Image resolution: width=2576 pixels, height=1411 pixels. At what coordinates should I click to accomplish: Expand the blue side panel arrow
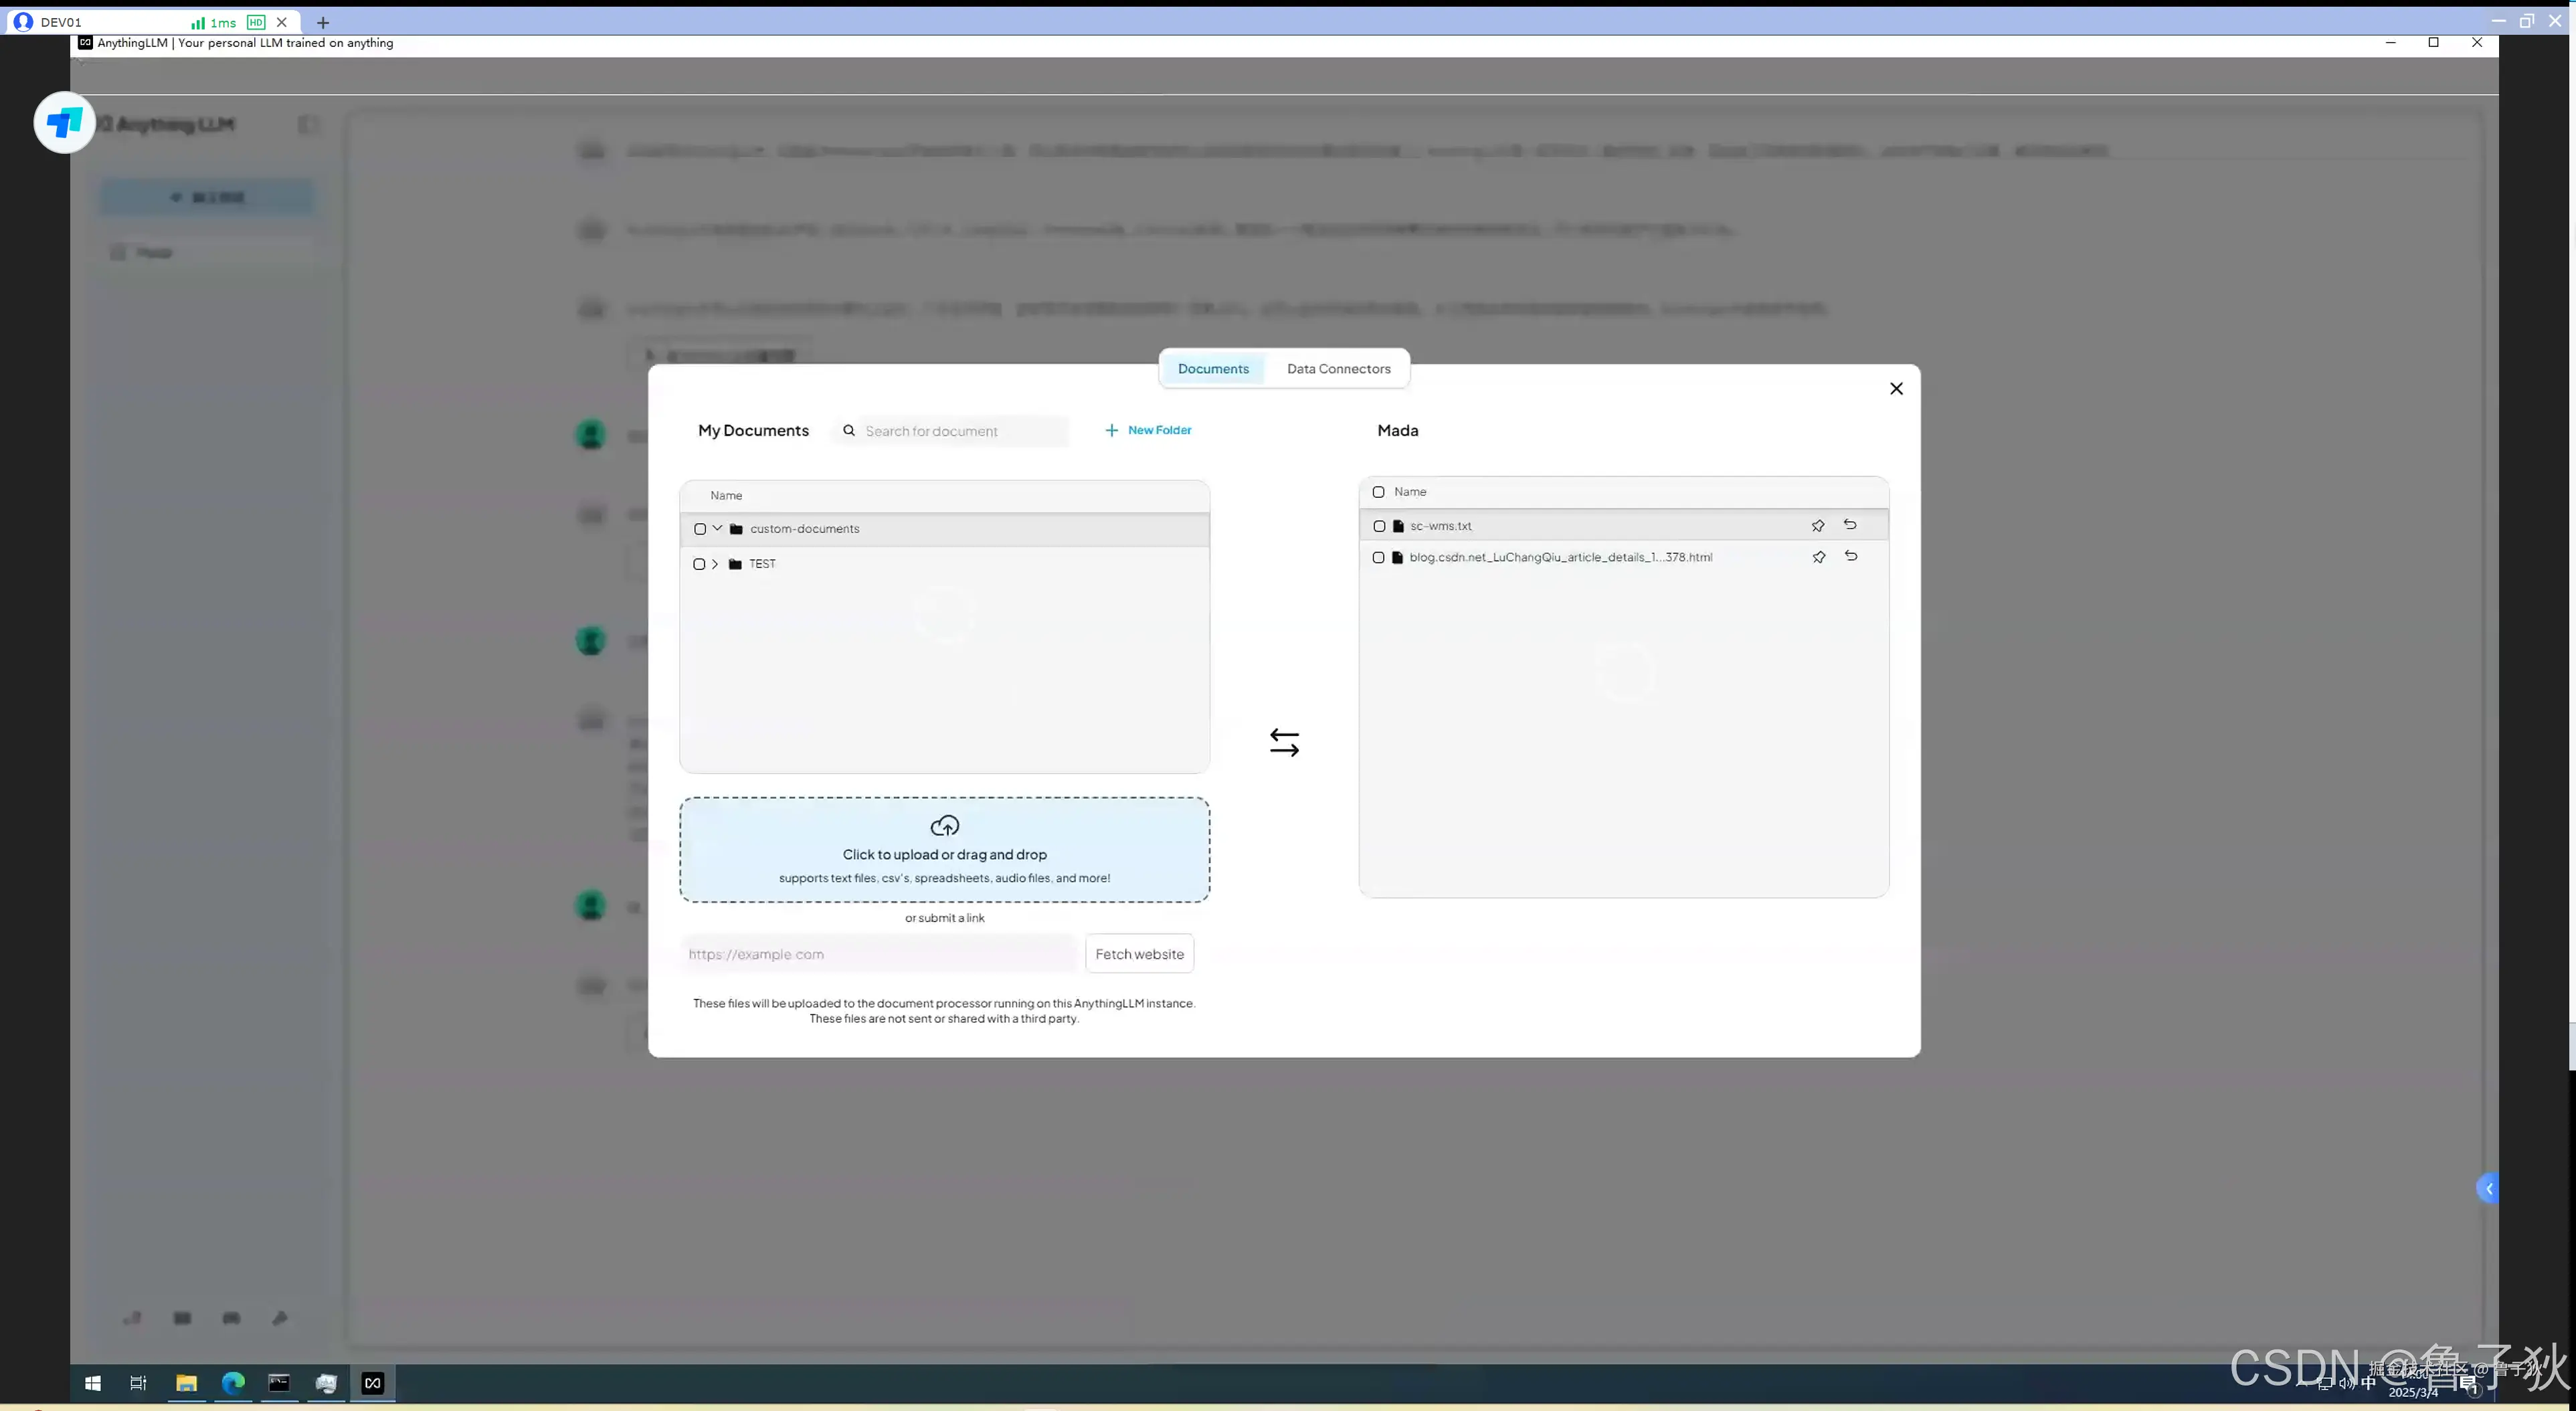coord(2488,1188)
